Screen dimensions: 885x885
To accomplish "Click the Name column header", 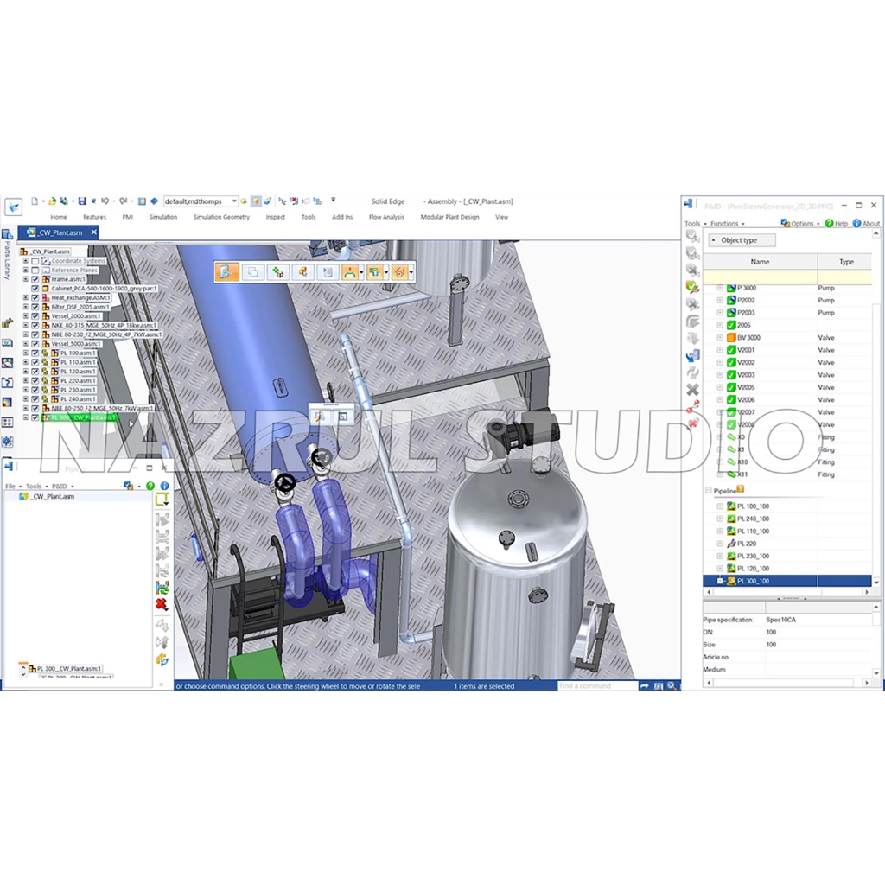I will coord(760,262).
